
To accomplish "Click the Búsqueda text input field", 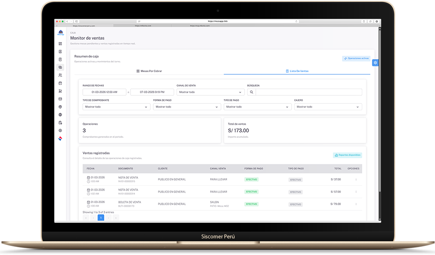I will 308,92.
